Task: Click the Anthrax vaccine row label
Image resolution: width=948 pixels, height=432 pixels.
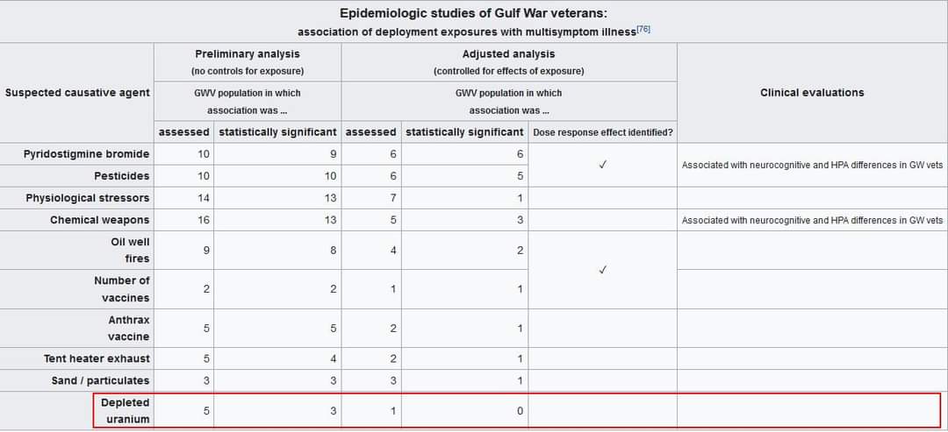Action: 129,329
